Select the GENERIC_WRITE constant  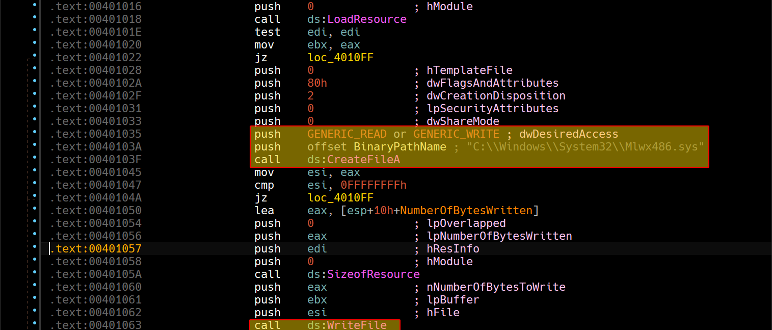456,134
